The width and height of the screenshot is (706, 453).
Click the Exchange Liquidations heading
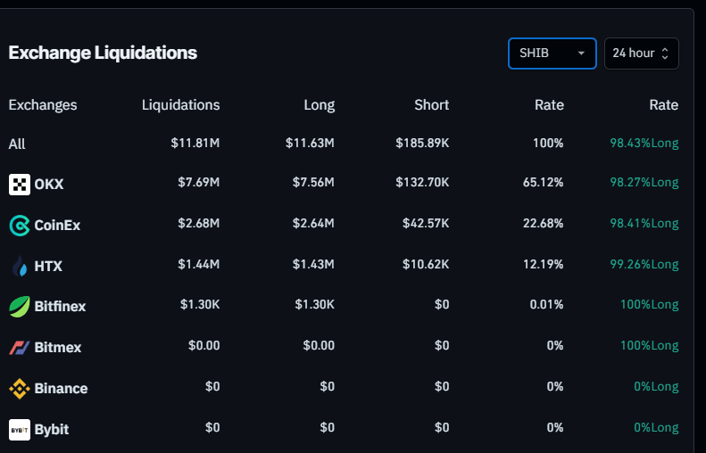tap(103, 53)
